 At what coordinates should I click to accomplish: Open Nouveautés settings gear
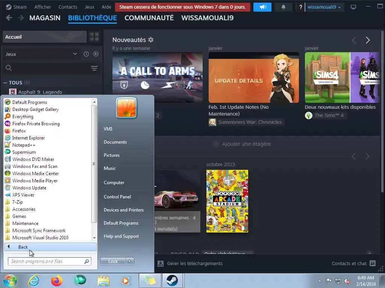coord(151,40)
